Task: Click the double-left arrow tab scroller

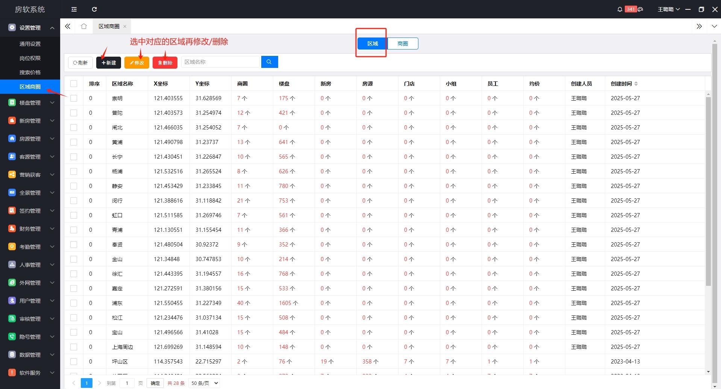Action: [68, 26]
